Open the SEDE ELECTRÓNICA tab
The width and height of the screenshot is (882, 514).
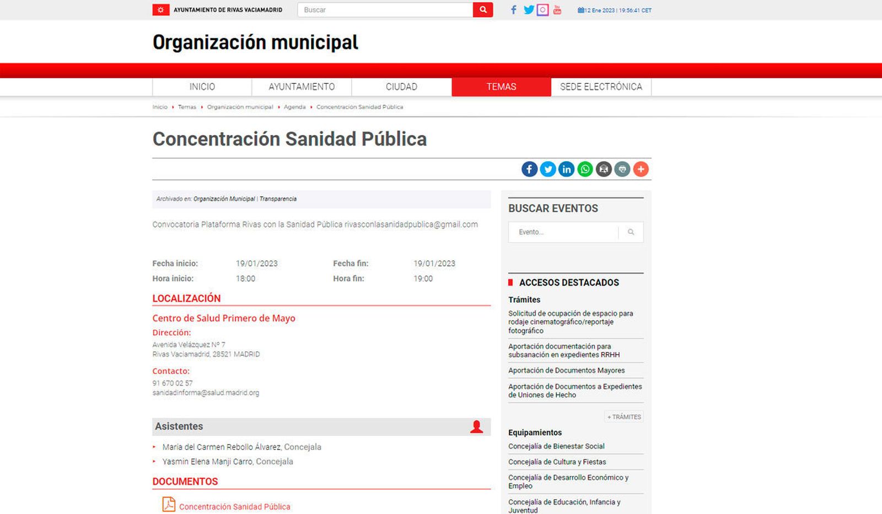pos(601,87)
